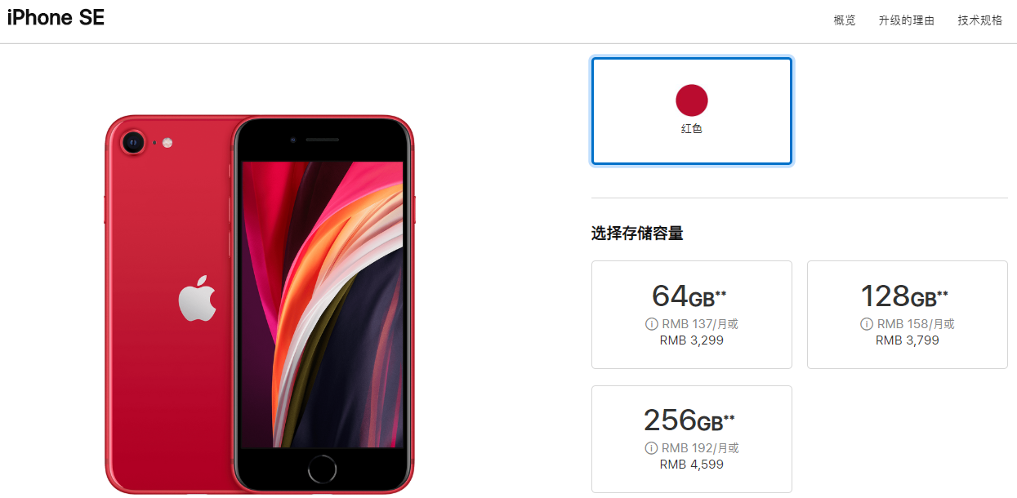The image size is (1017, 498).
Task: Click info icon beside RMB 158/月
Action: pyautogui.click(x=868, y=324)
